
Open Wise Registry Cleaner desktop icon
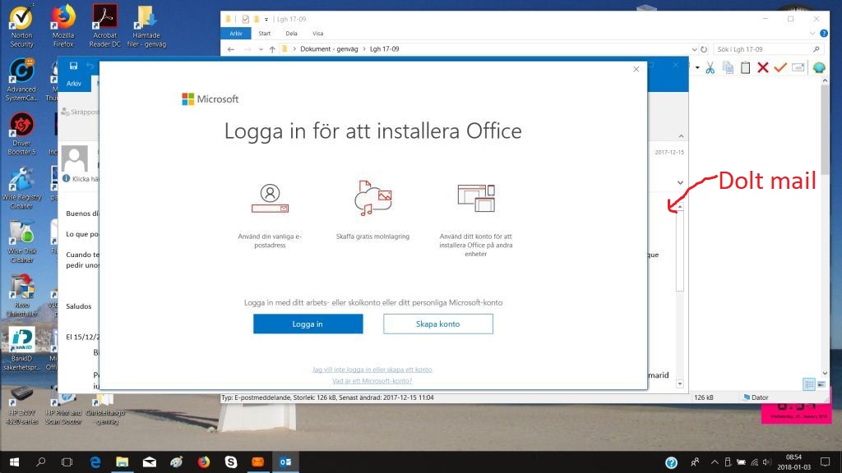pyautogui.click(x=21, y=188)
